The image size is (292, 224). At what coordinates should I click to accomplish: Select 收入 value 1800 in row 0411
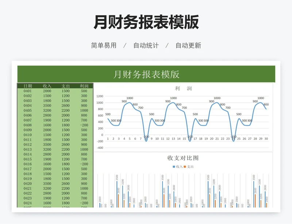(47, 140)
